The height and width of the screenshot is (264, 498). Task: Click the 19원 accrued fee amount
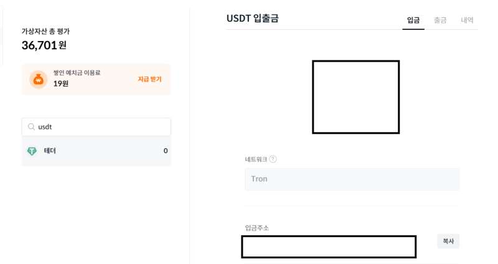click(61, 83)
